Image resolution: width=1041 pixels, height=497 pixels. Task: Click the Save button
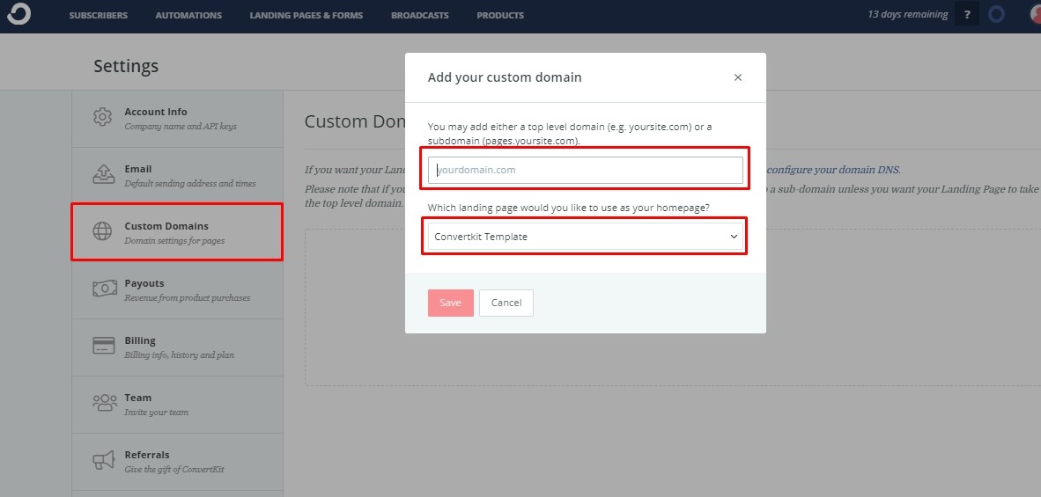pyautogui.click(x=450, y=303)
